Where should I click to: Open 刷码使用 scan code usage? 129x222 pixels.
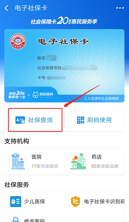point(94,120)
